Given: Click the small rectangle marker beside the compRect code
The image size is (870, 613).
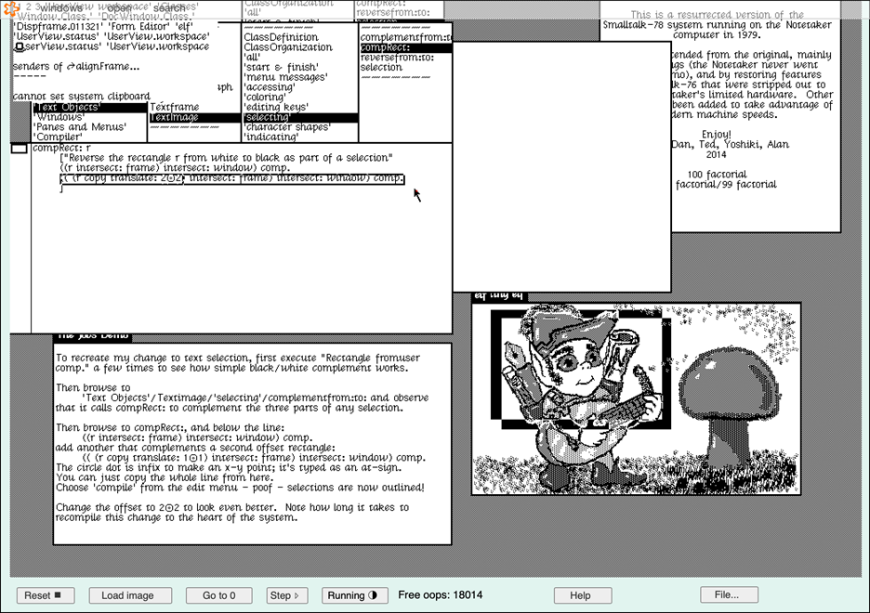Looking at the screenshot, I should (x=20, y=149).
